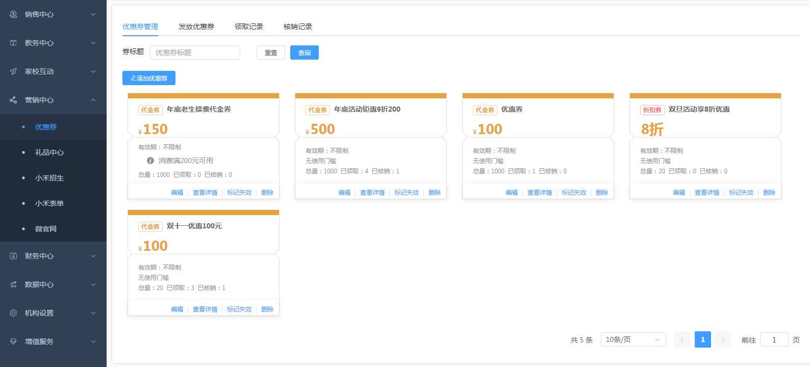This screenshot has width=810, height=367.
Task: Open 礼品中心 in the sidebar
Action: pos(53,152)
